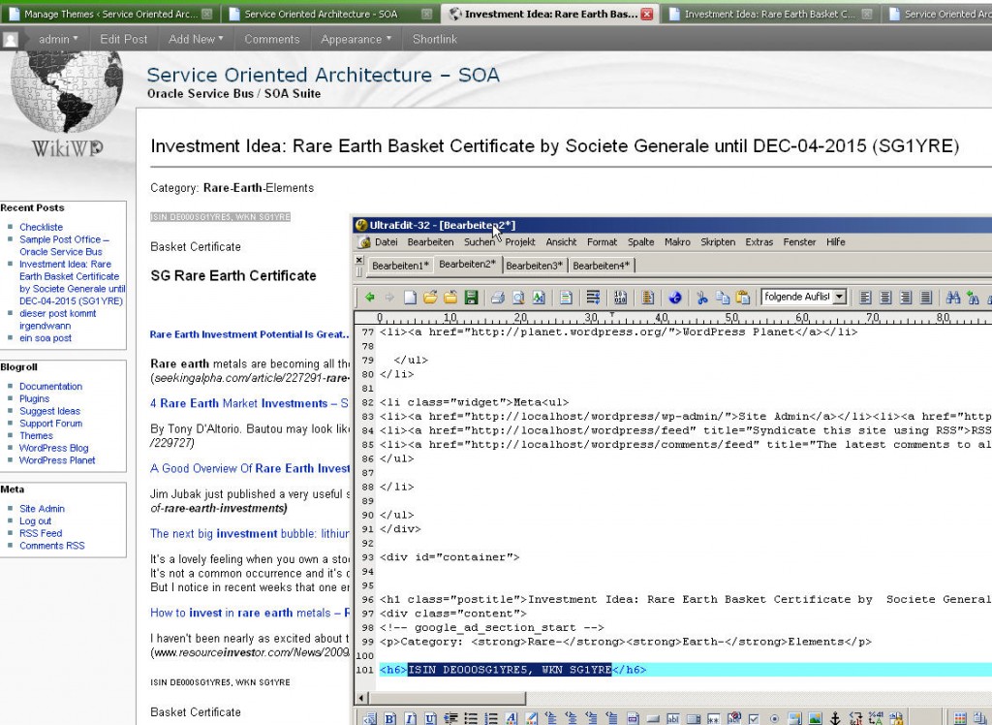Insert checkbox element from HTML toolbar
This screenshot has width=992, height=725.
tap(754, 718)
